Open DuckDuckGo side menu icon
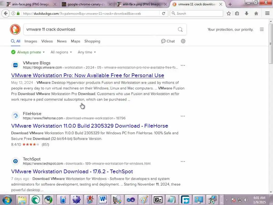 point(262,29)
